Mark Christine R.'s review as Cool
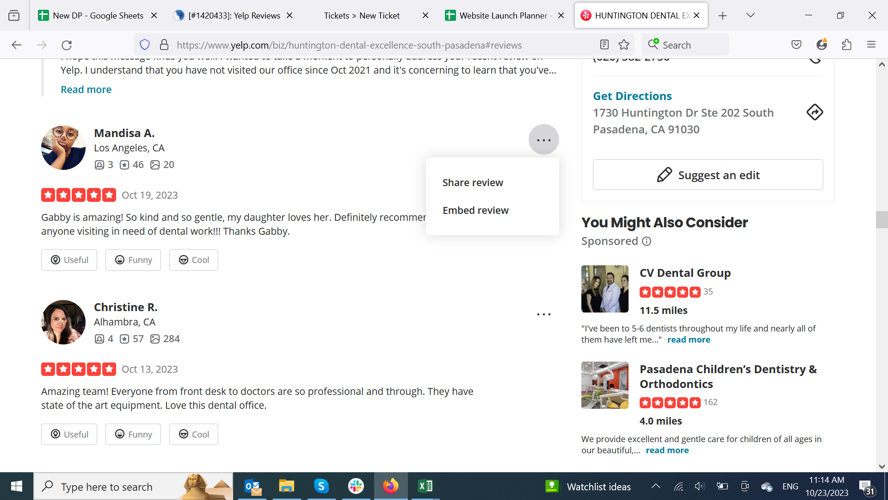Image resolution: width=888 pixels, height=500 pixels. click(x=193, y=434)
